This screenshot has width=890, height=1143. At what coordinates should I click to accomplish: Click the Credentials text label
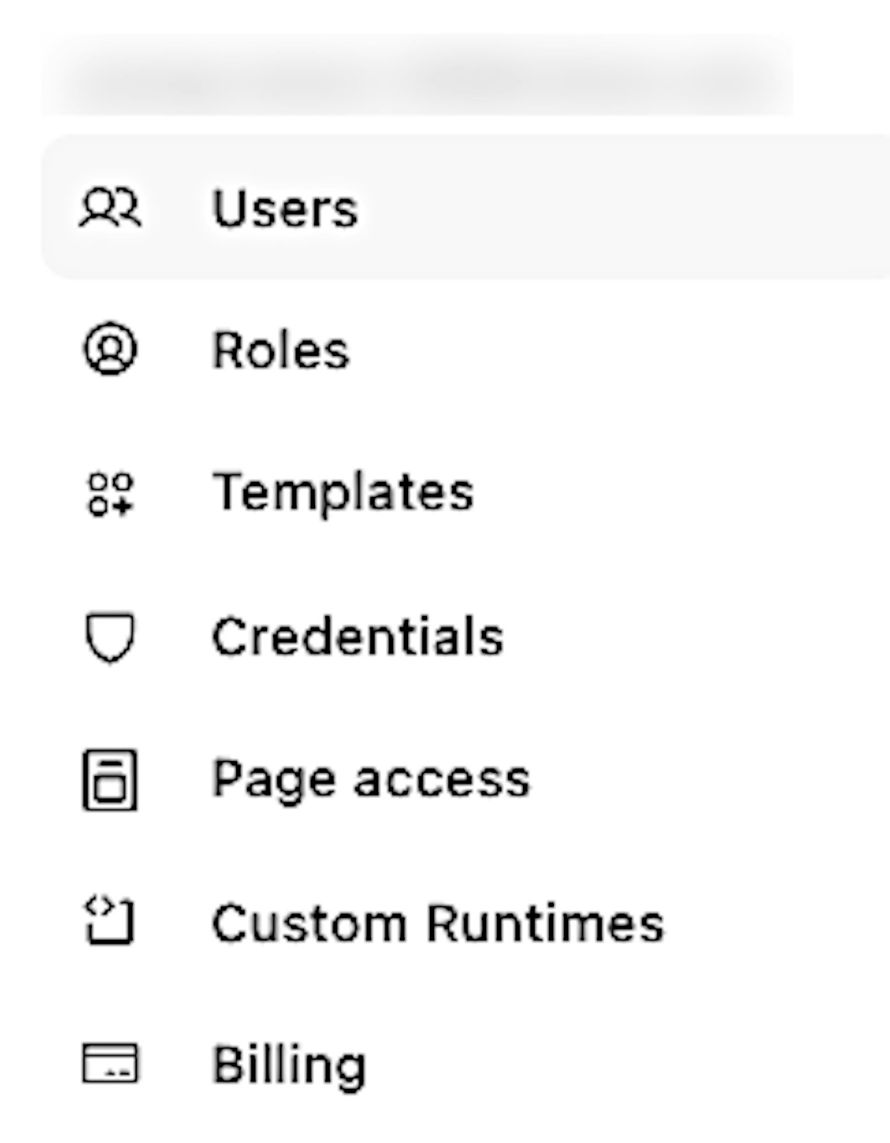pyautogui.click(x=358, y=637)
